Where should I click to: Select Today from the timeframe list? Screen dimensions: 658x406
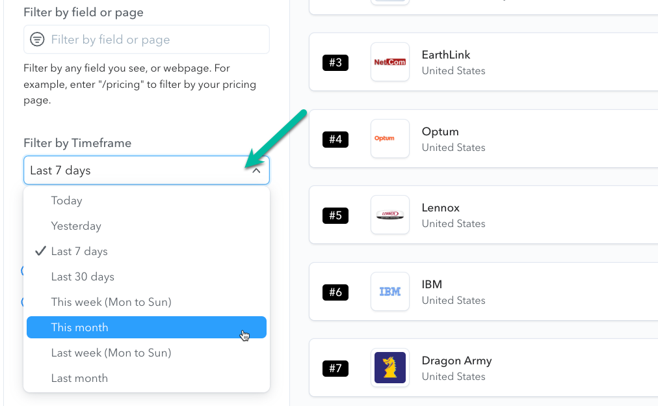pyautogui.click(x=67, y=200)
